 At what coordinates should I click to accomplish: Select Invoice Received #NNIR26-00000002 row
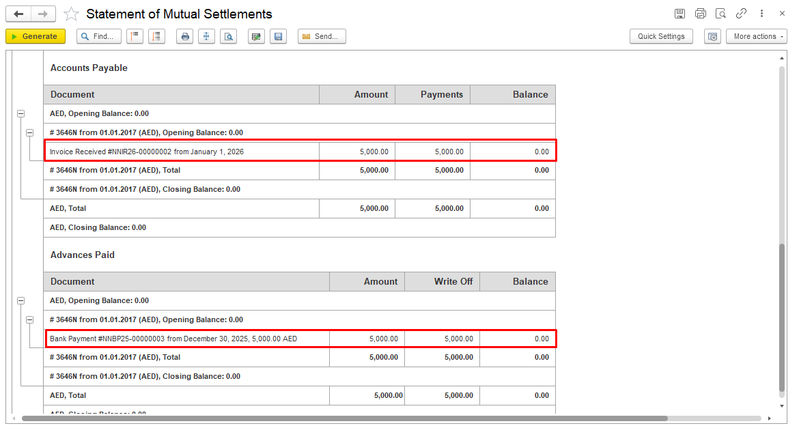pos(300,152)
